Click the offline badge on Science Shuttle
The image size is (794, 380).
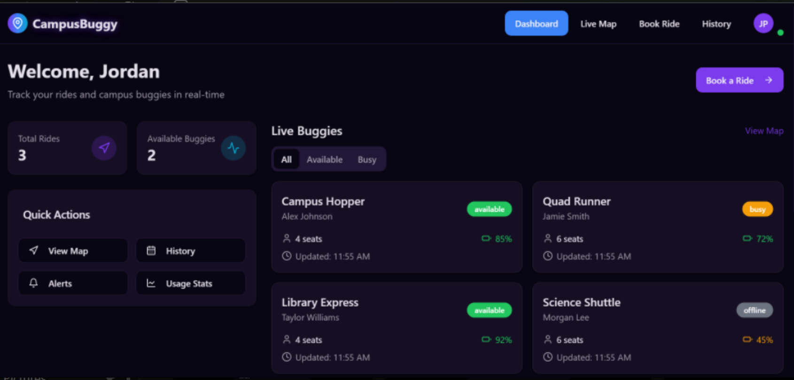(x=755, y=310)
